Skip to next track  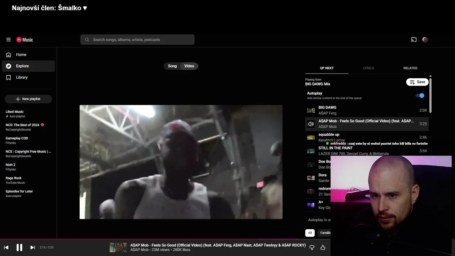click(x=32, y=247)
